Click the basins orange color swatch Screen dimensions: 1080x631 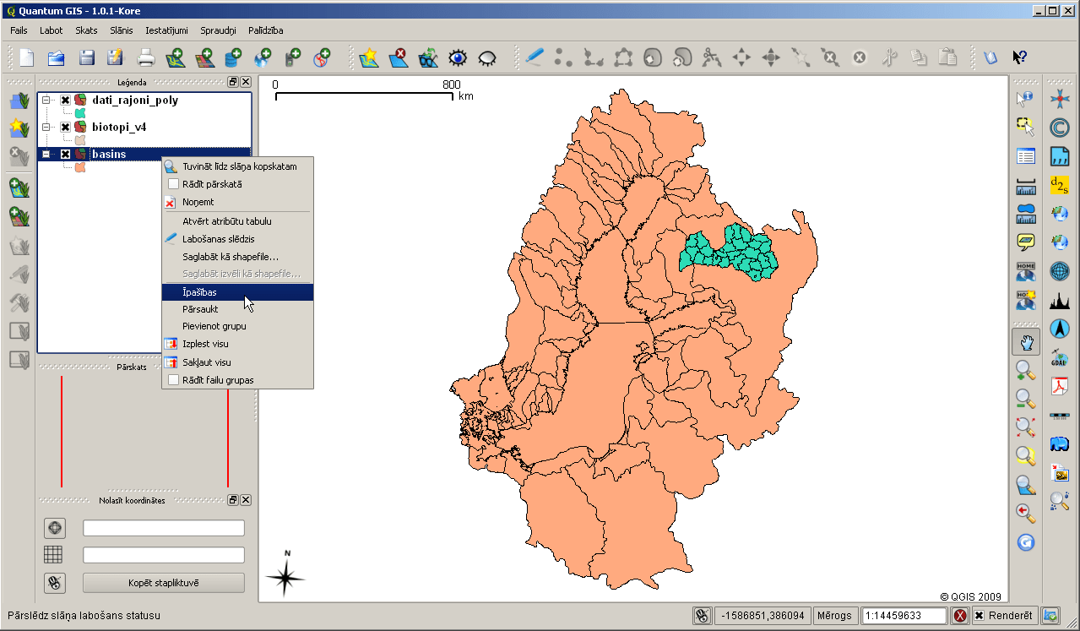tap(80, 167)
